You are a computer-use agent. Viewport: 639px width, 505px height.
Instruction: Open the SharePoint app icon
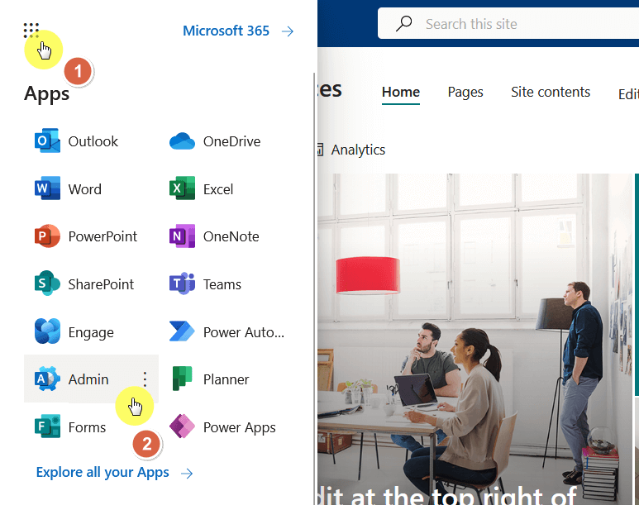[47, 283]
